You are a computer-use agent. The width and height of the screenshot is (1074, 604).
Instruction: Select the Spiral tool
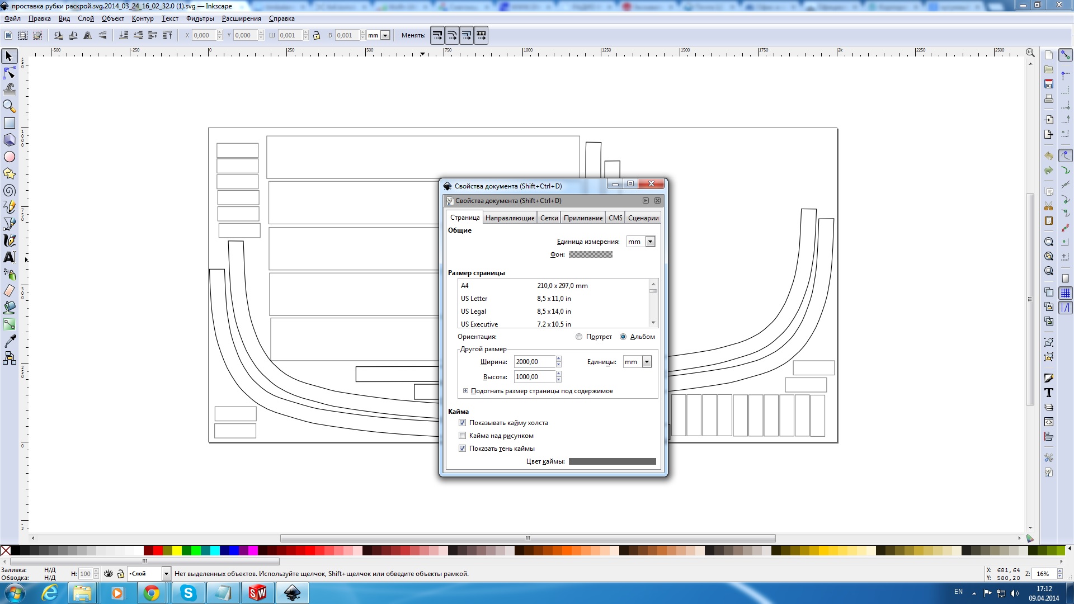[x=9, y=191]
